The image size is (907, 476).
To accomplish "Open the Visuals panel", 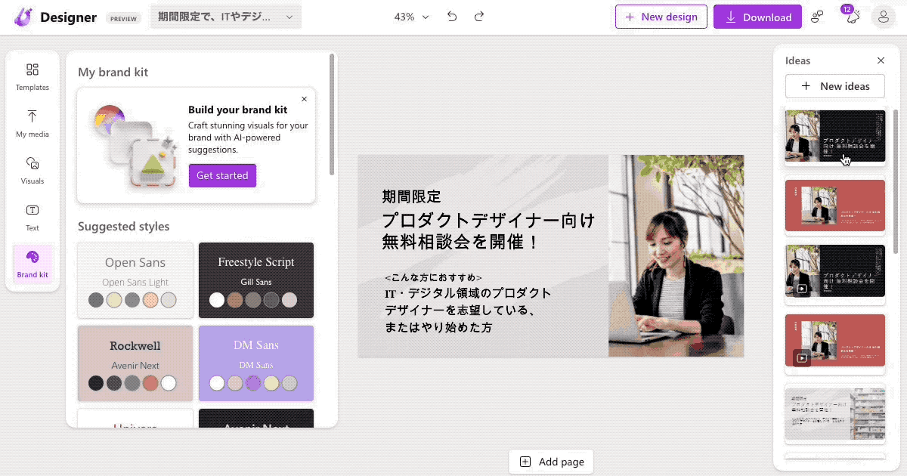I will [x=32, y=170].
